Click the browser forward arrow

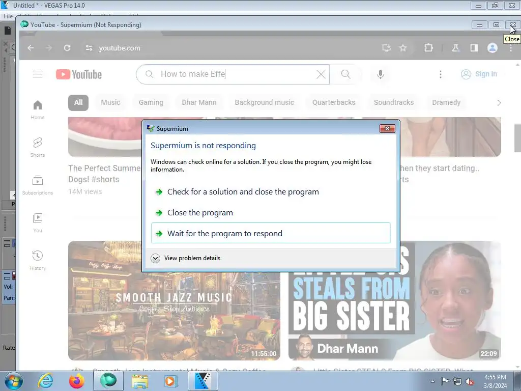[48, 48]
